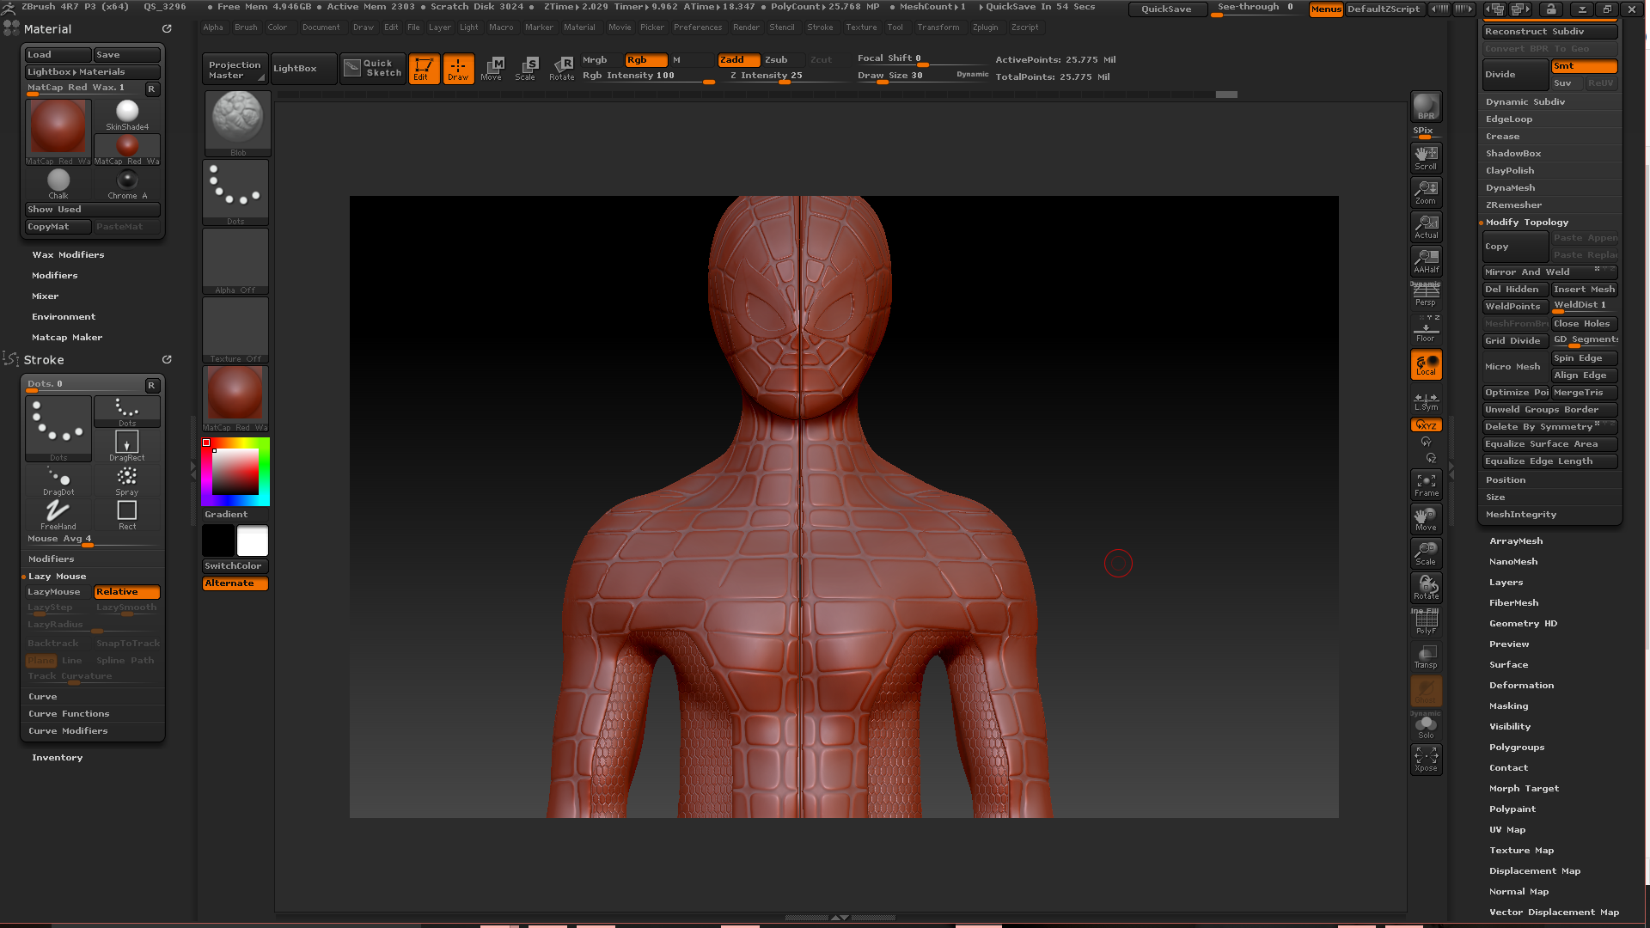Click the Scroll canvas icon
This screenshot has width=1650, height=928.
1426,158
